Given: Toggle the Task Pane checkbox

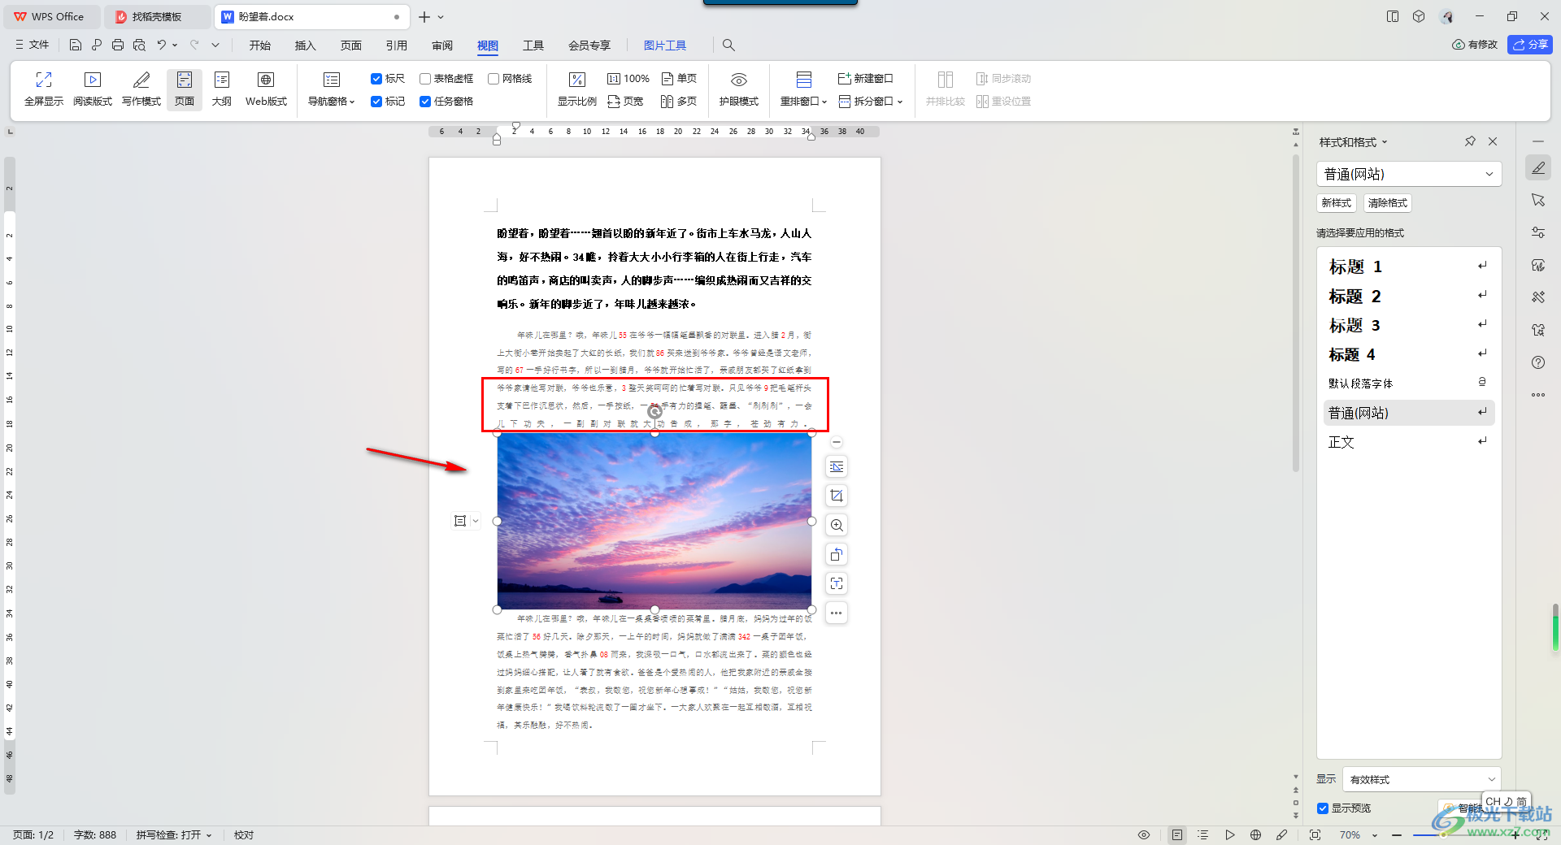Looking at the screenshot, I should coord(425,102).
